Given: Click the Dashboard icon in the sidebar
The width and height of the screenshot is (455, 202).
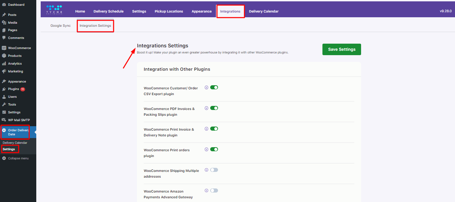Looking at the screenshot, I should (4, 5).
